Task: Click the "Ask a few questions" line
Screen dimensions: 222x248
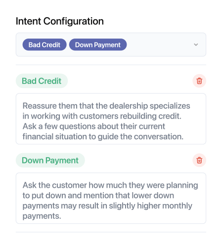Action: coord(94,126)
